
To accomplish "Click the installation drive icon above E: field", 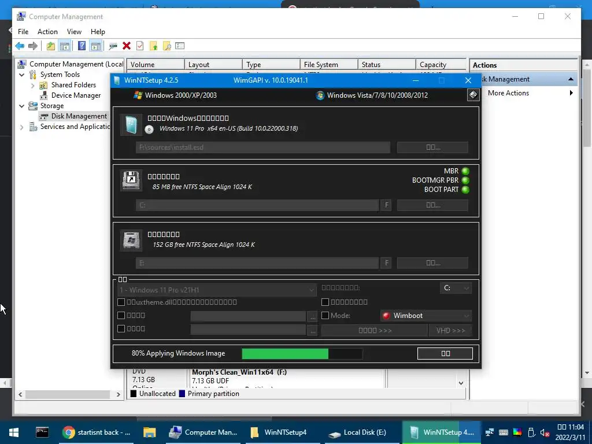I will pyautogui.click(x=131, y=240).
